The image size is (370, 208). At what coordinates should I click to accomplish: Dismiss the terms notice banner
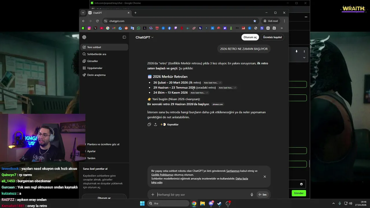pos(265,177)
